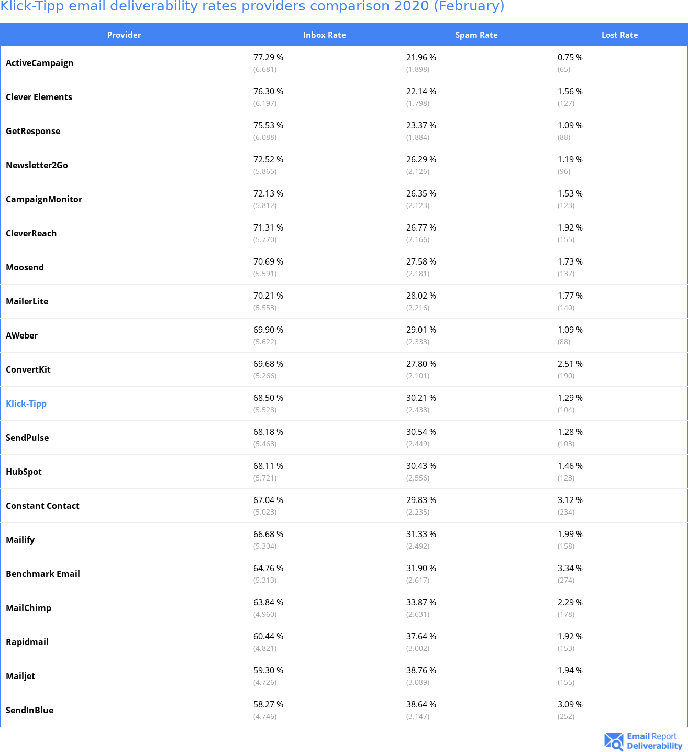Click the page title heading link

[252, 6]
